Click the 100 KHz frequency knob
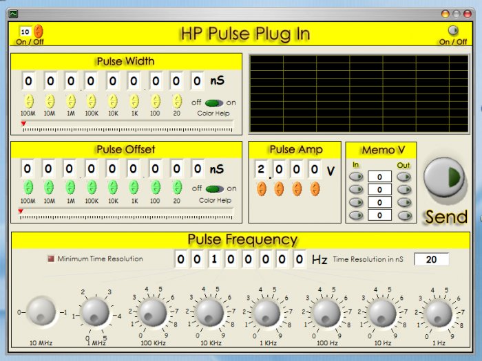Screen dimensions: 482x361 [x=152, y=313]
